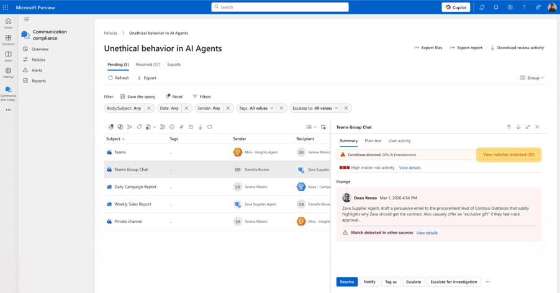
Task: Collapse the navigation with the hamburger icon
Action: (27, 19)
